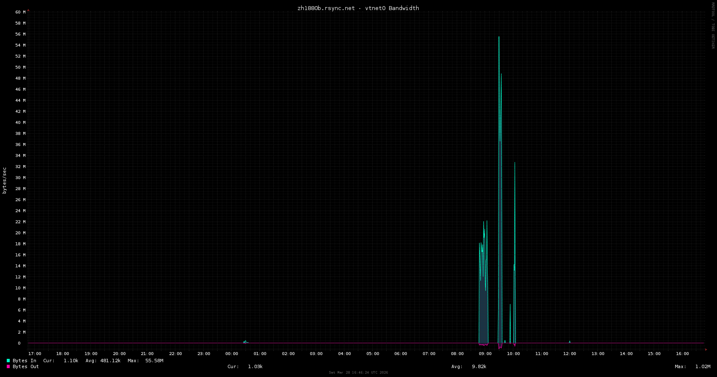The image size is (717, 377).
Task: Click the 60 M y-axis label
Action: (21, 12)
